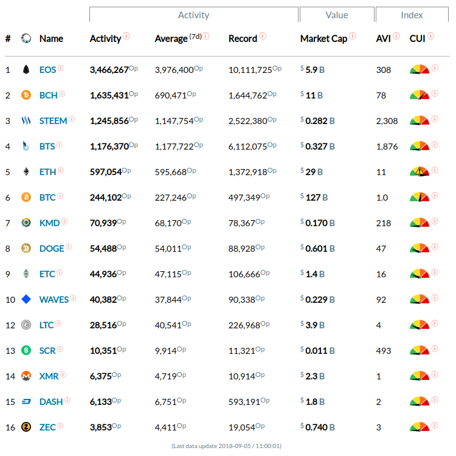The height and width of the screenshot is (456, 456).
Task: Click the Monero logo icon
Action: [x=26, y=376]
